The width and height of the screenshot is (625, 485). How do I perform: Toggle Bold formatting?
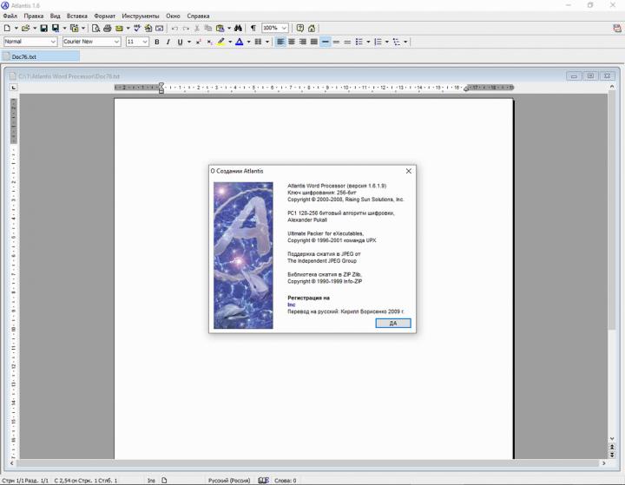pos(156,42)
